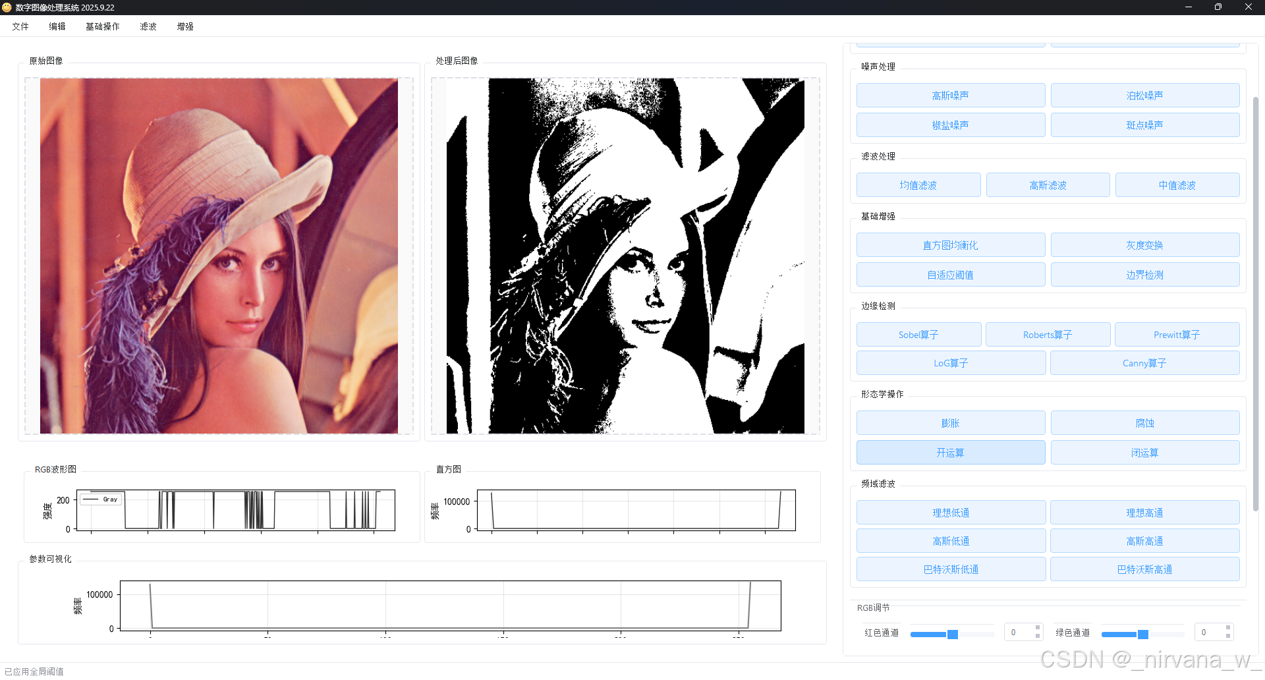Click the 频域滤波 group label
The height and width of the screenshot is (680, 1265).
coord(878,484)
